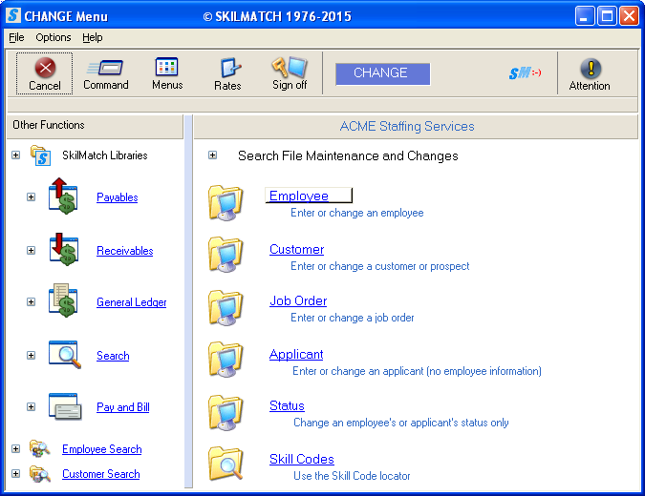
Task: Minimize the CHANGE Menu window
Action: (x=585, y=16)
